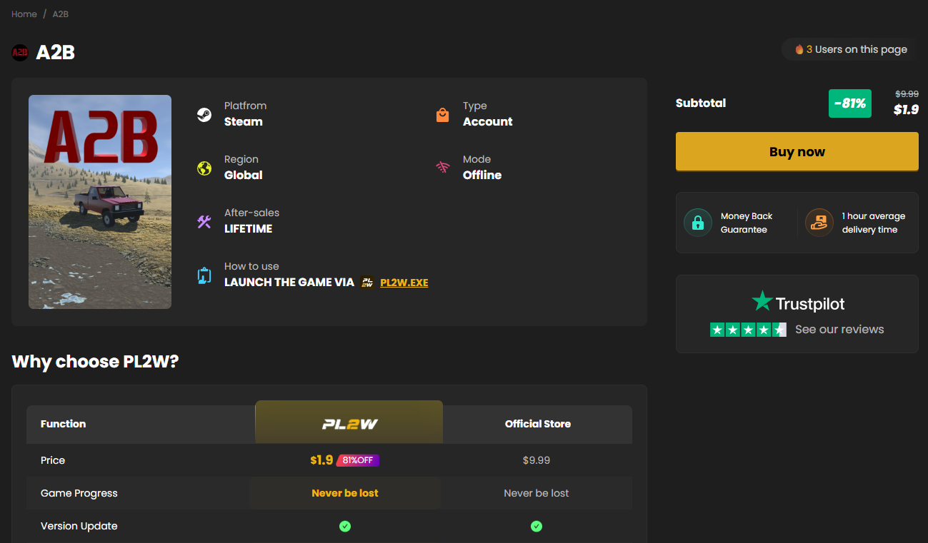928x543 pixels.
Task: Select the A2B breadcrumb item
Action: tap(61, 14)
